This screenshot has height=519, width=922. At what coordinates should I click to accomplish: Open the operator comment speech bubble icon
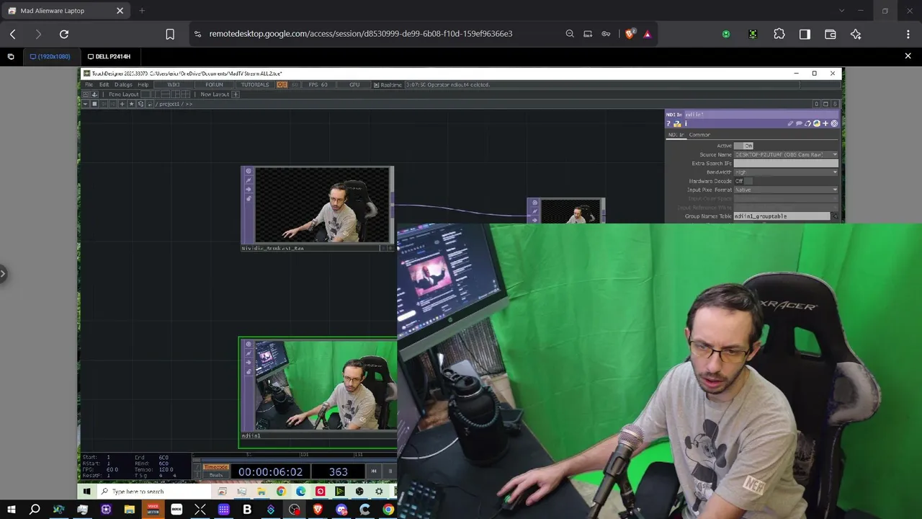pyautogui.click(x=800, y=124)
